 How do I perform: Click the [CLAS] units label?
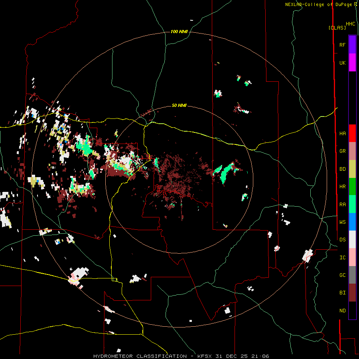click(x=337, y=28)
